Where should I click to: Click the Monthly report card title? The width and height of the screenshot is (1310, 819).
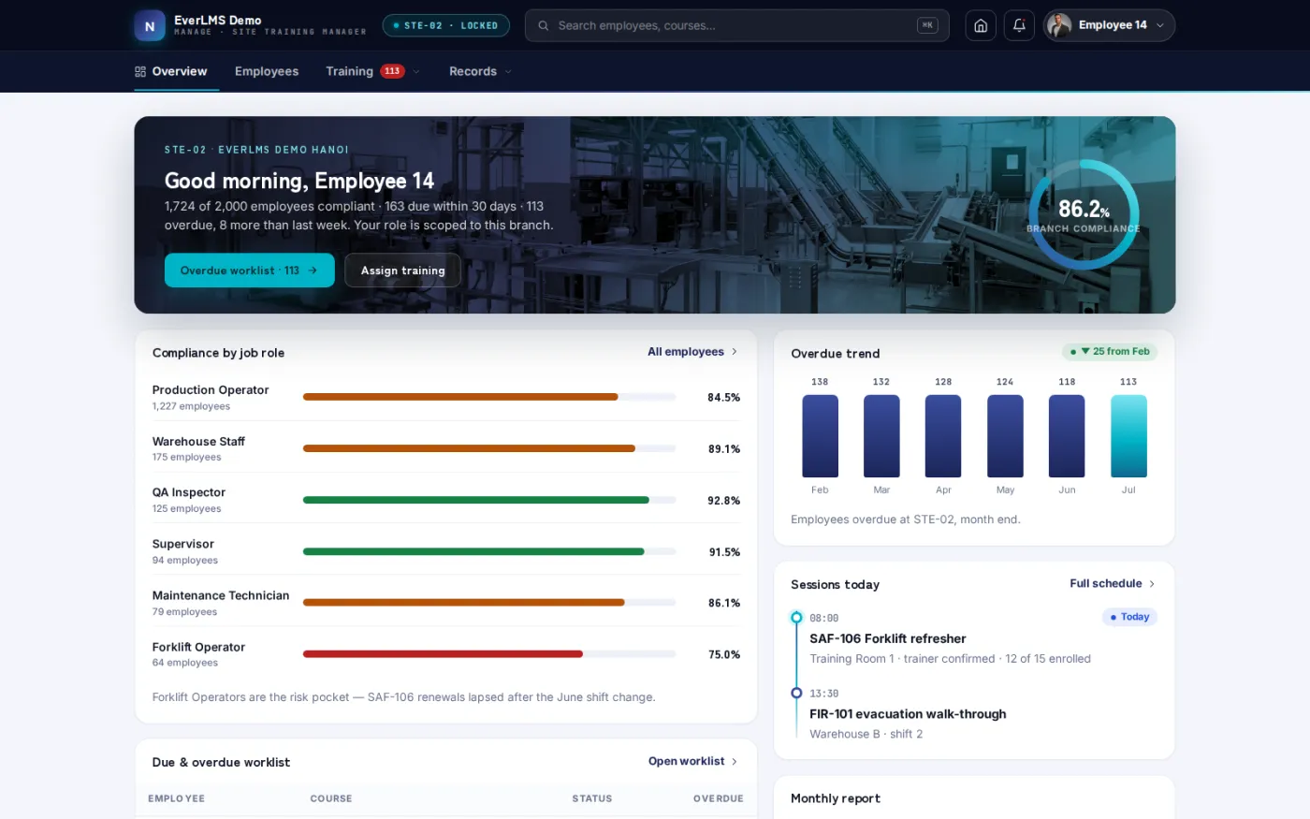[x=836, y=798]
